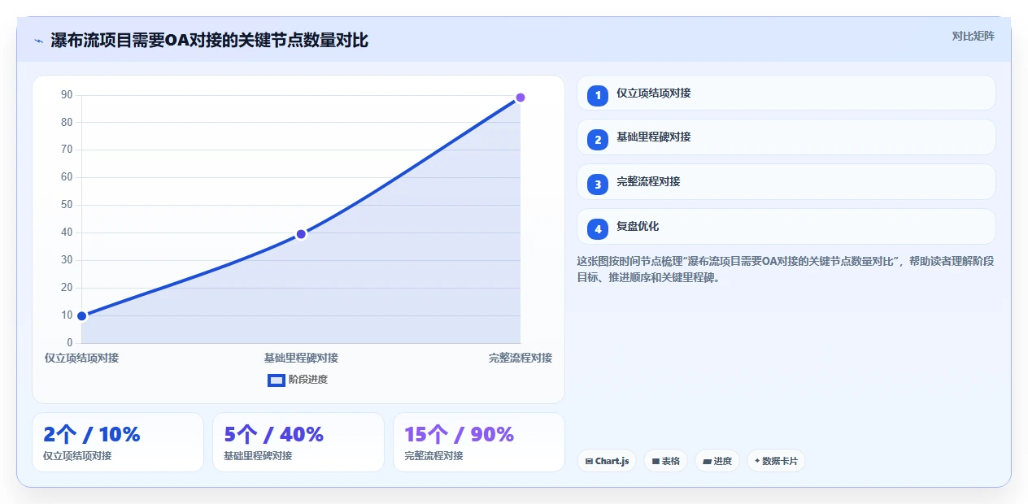The height and width of the screenshot is (504, 1028).
Task: Toggle the 阶段进度 legend swatch
Action: pos(277,380)
